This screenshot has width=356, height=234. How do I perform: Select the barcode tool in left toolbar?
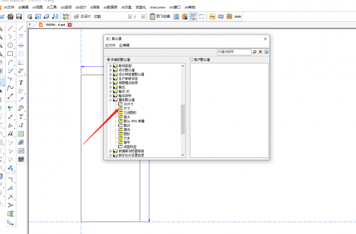[x=21, y=159]
